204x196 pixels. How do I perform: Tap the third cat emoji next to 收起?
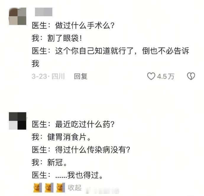(x=61, y=187)
